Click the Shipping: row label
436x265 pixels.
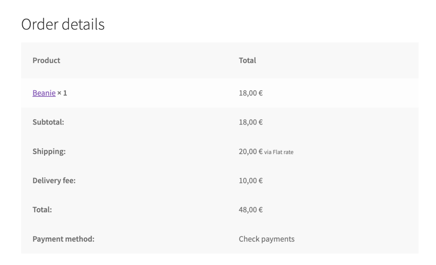[49, 152]
